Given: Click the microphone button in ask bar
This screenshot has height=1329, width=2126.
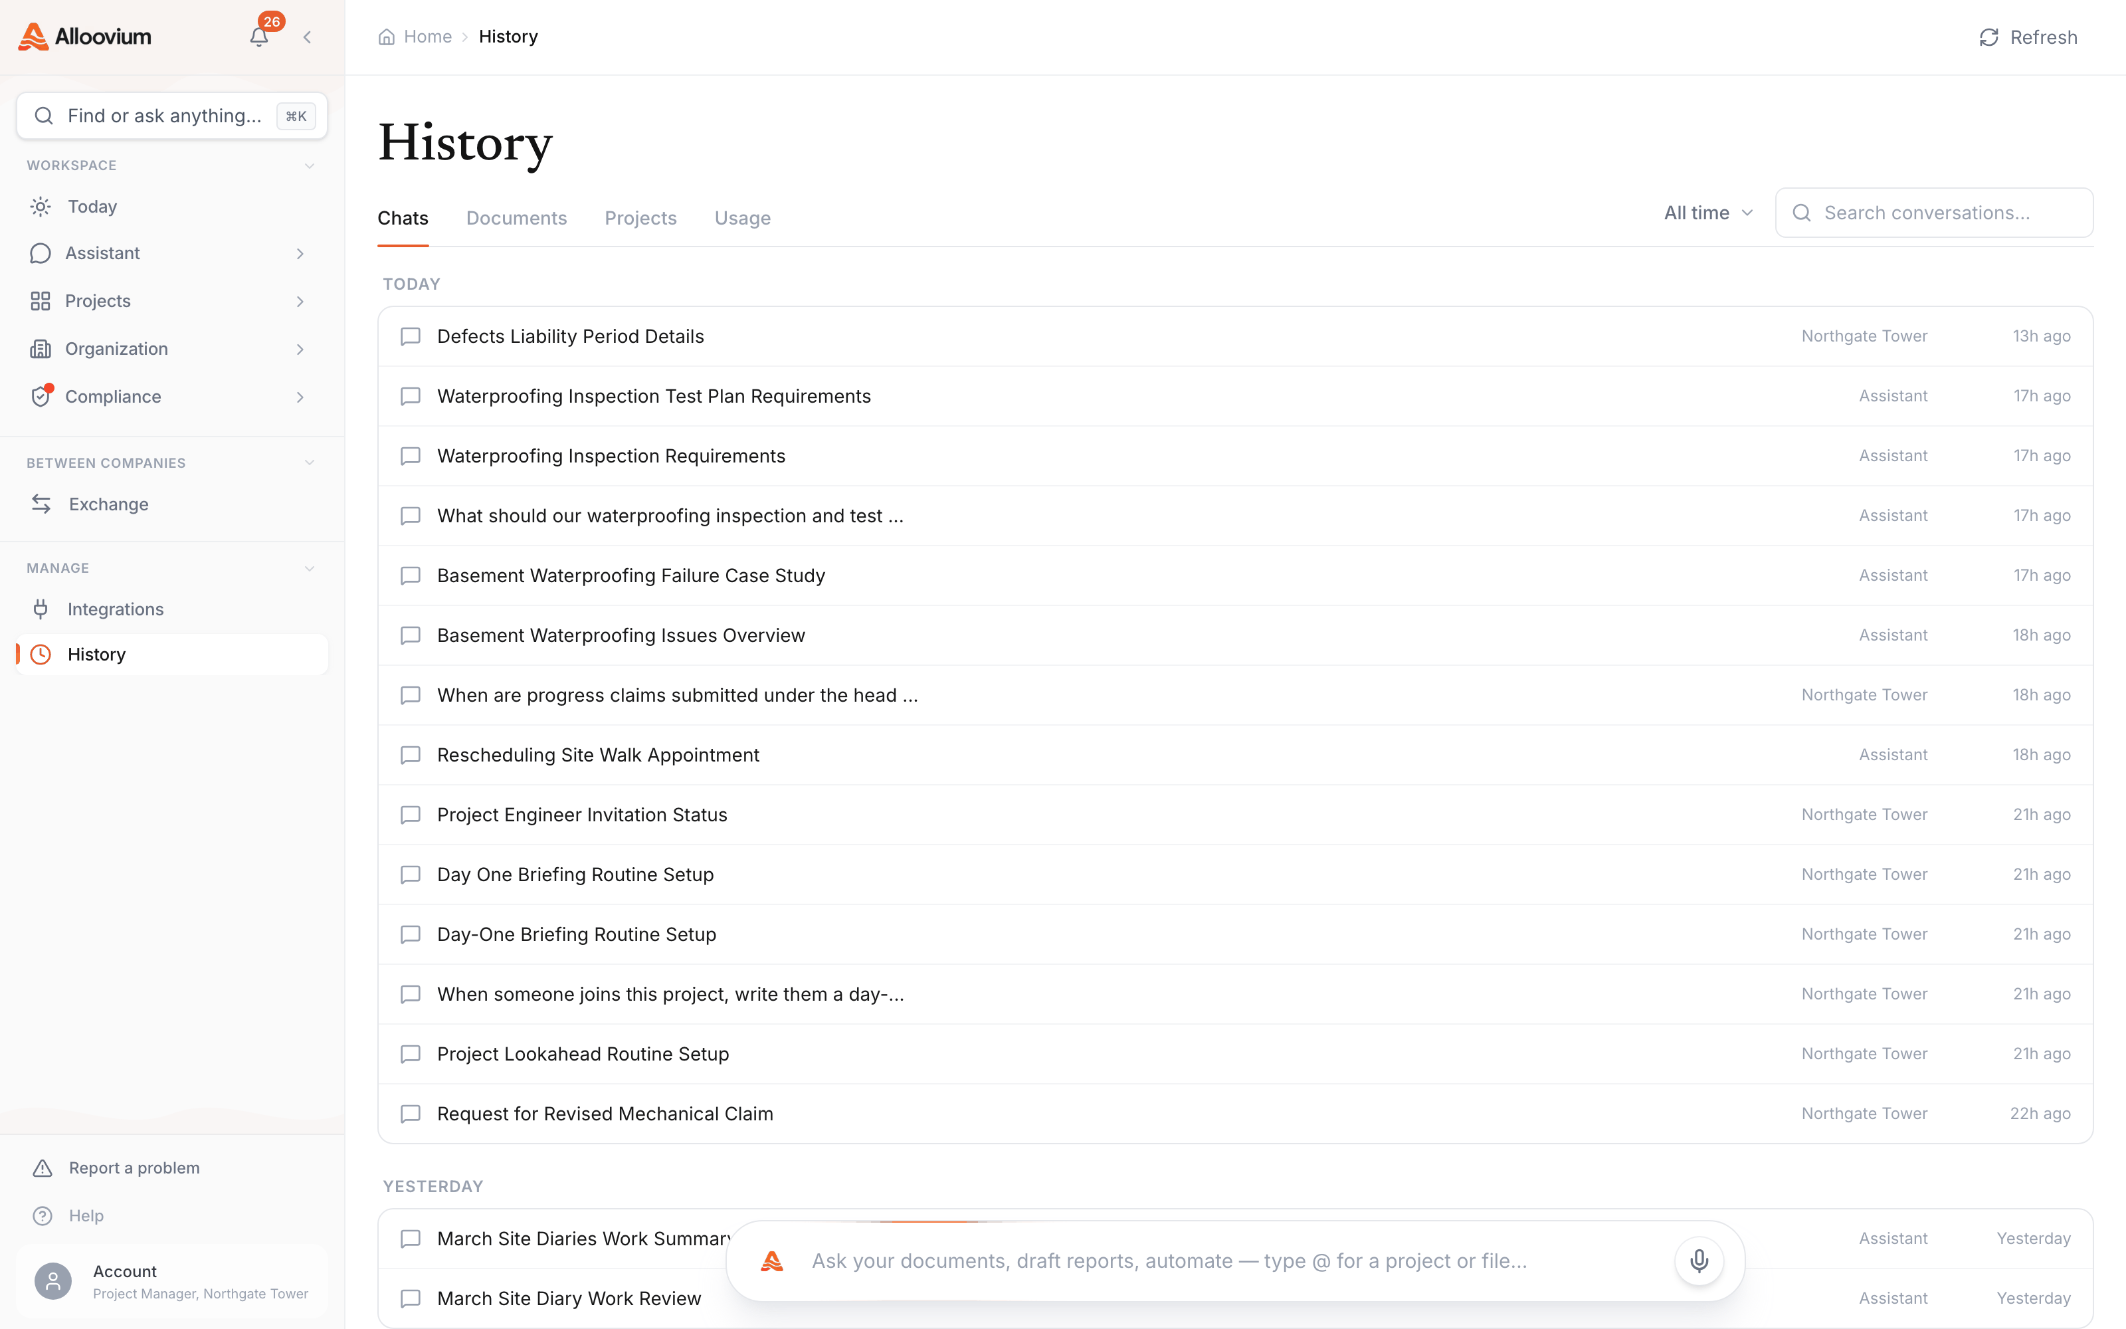Looking at the screenshot, I should (1699, 1261).
